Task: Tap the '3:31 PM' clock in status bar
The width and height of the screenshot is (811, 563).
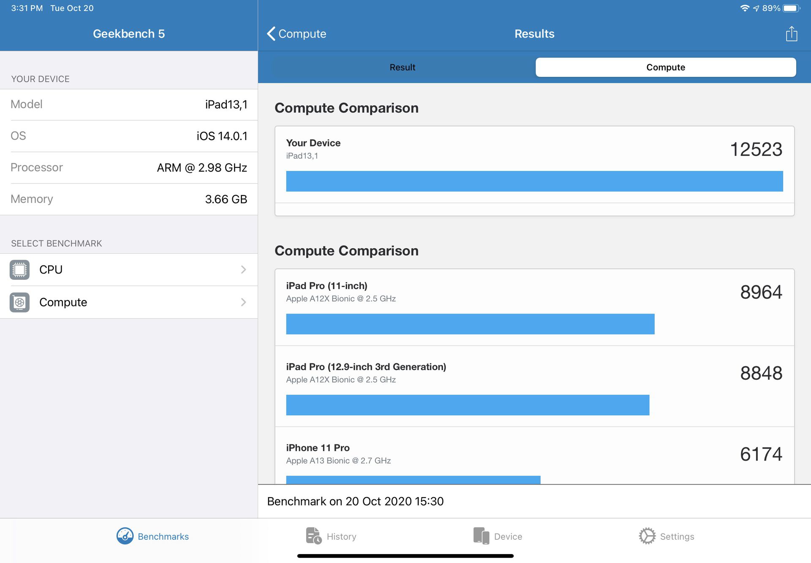Action: [x=27, y=8]
